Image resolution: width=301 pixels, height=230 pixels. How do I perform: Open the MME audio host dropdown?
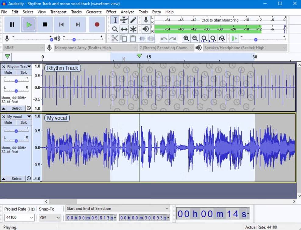pos(24,48)
